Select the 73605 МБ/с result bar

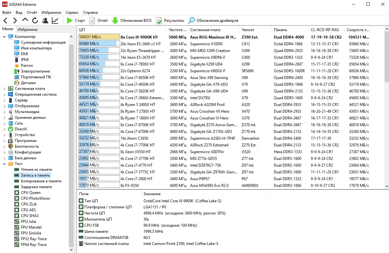coord(99,50)
